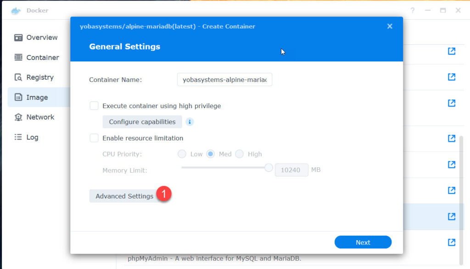
Task: Select High CPU priority
Action: [240, 154]
